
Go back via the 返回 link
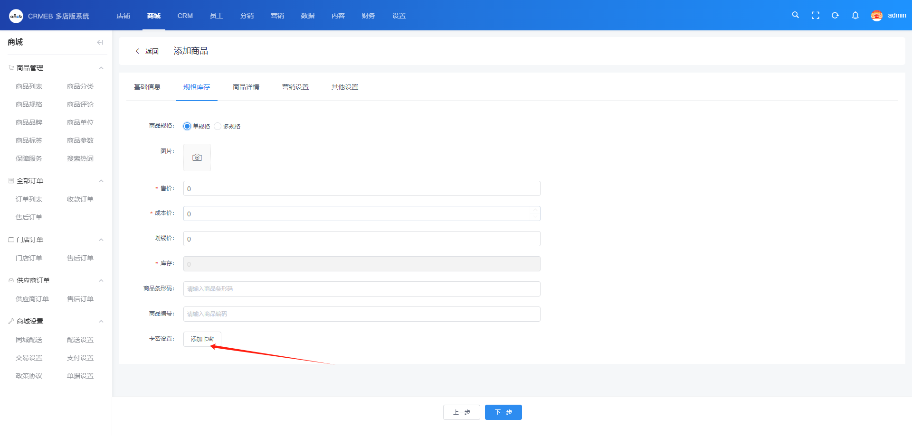[147, 51]
